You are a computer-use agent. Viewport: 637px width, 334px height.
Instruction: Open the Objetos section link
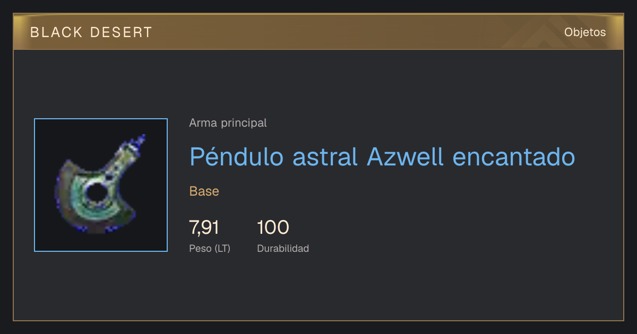(585, 32)
